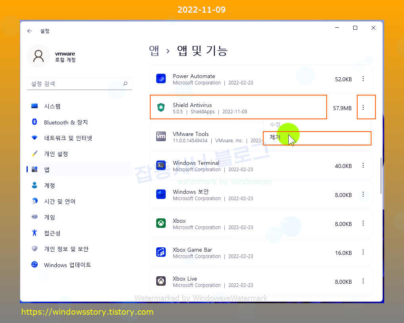Click the VMware Tools name text

coord(191,134)
